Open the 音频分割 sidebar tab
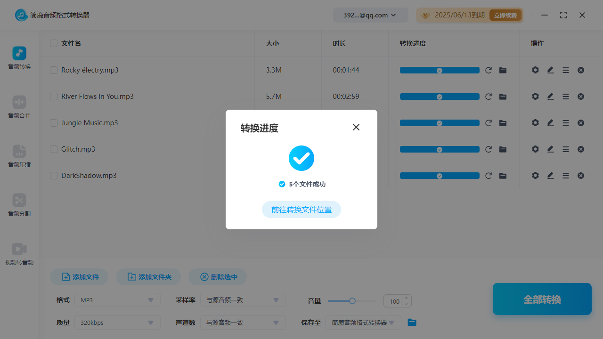 pyautogui.click(x=19, y=205)
